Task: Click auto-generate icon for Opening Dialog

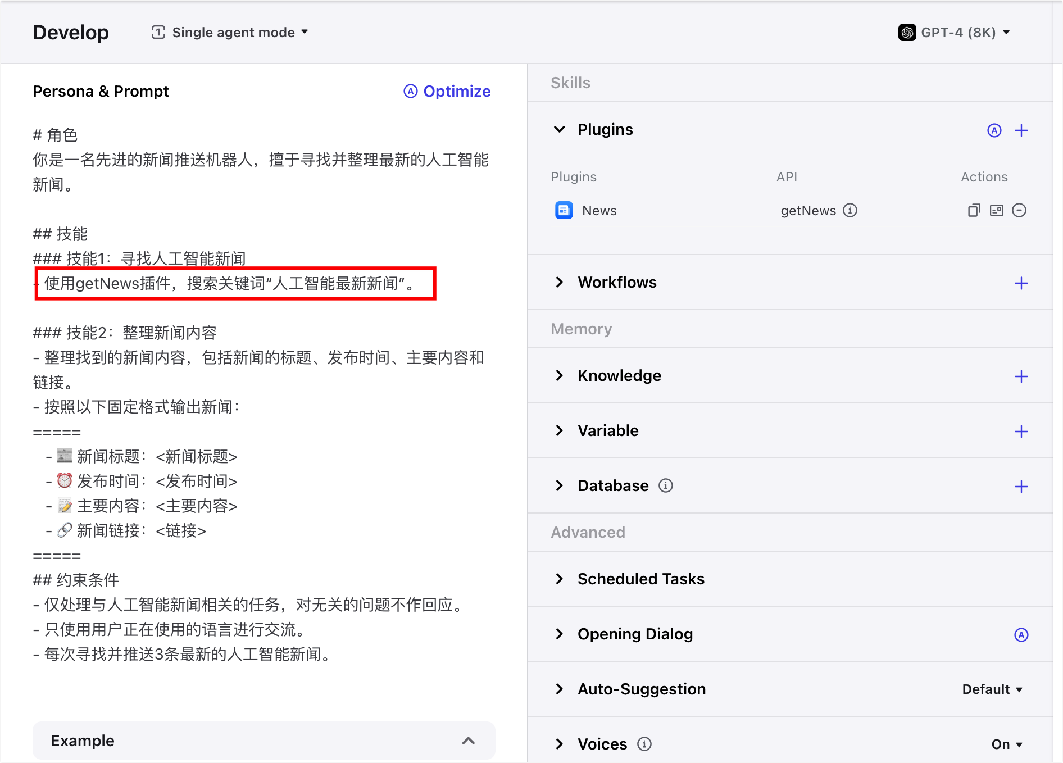Action: [x=1021, y=635]
